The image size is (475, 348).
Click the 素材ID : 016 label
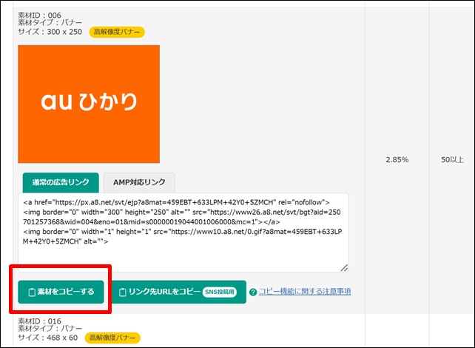tap(40, 321)
